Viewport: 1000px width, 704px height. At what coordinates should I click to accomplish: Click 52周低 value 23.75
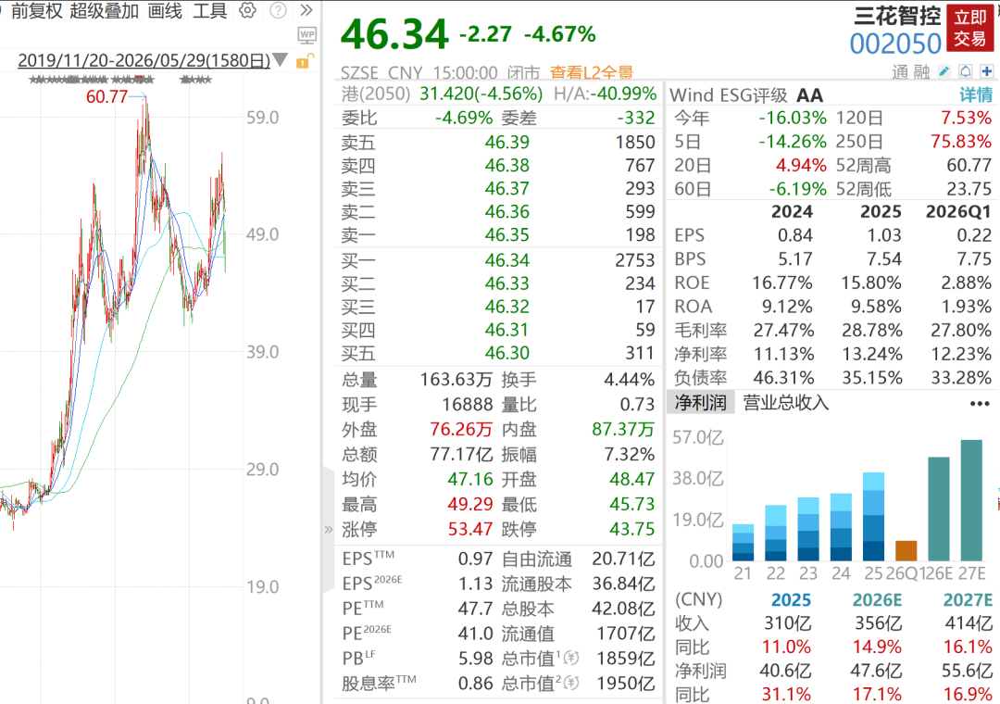[x=969, y=189]
